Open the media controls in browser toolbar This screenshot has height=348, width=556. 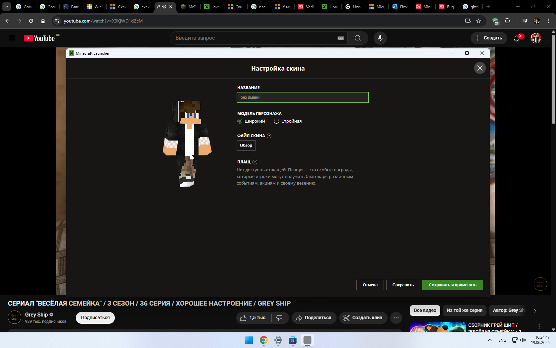pos(525,21)
